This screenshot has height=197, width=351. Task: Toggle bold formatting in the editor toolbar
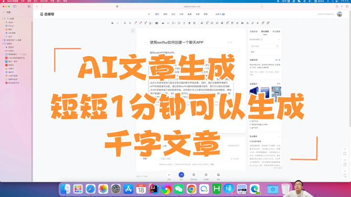[x=125, y=23]
